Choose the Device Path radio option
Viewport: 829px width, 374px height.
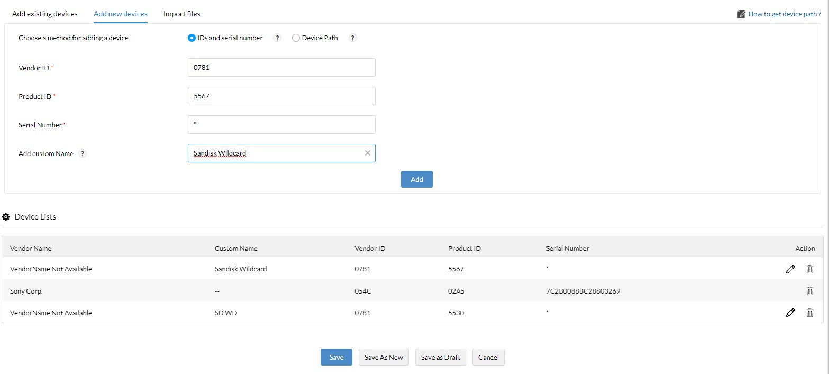(296, 38)
